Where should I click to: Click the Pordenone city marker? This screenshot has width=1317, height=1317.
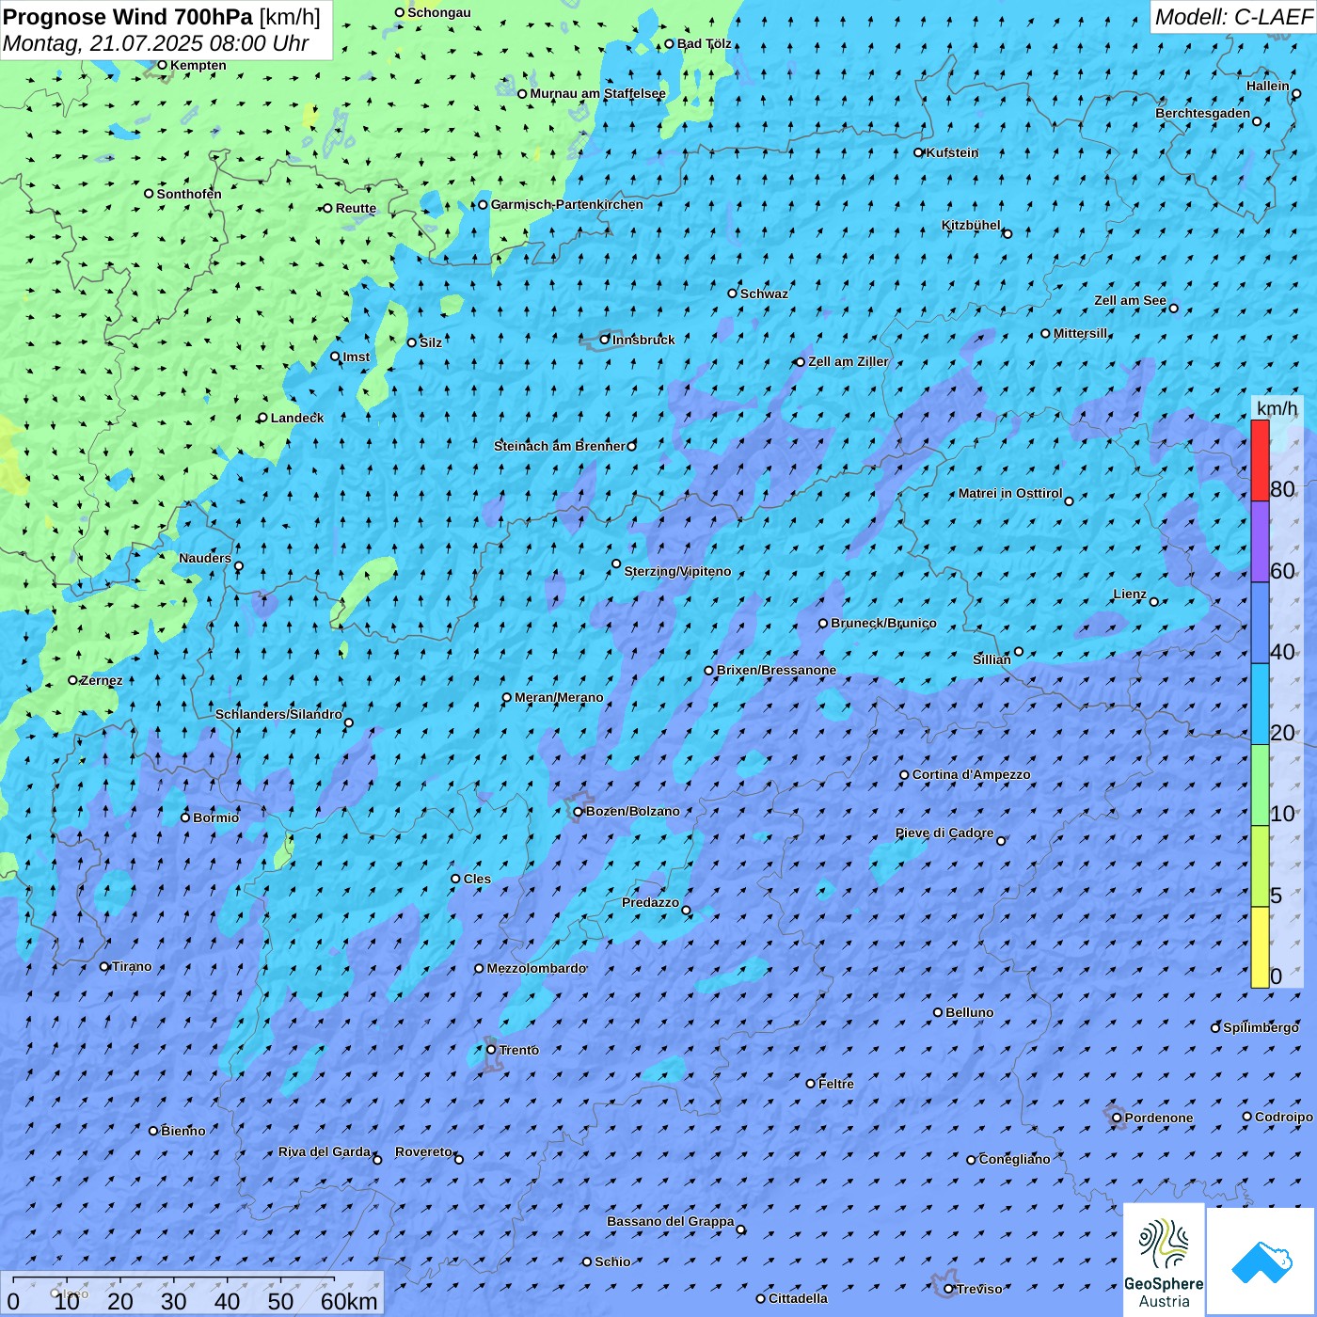tap(1117, 1118)
